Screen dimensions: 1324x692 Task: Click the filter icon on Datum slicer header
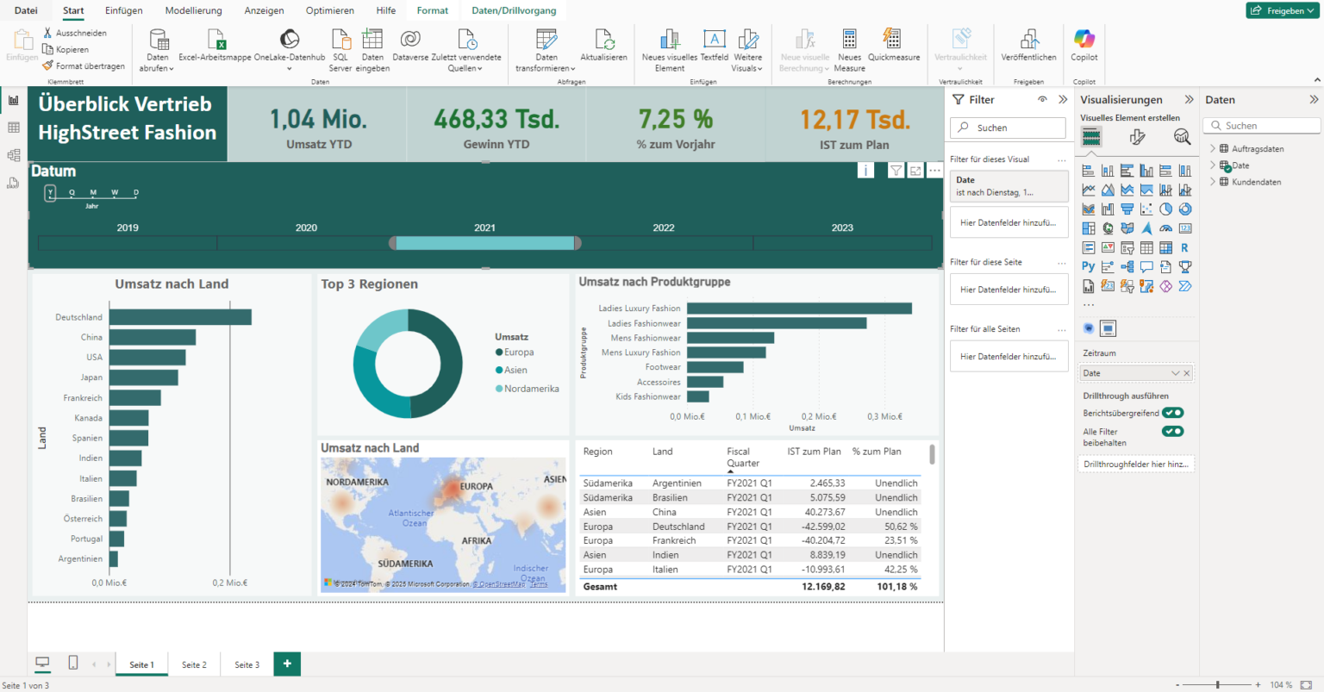click(896, 171)
